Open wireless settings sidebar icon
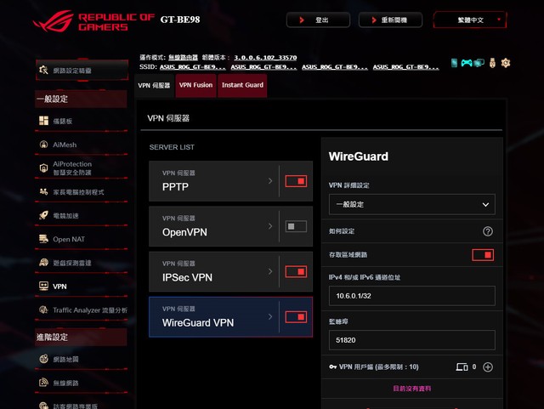544x409 pixels. (x=43, y=383)
